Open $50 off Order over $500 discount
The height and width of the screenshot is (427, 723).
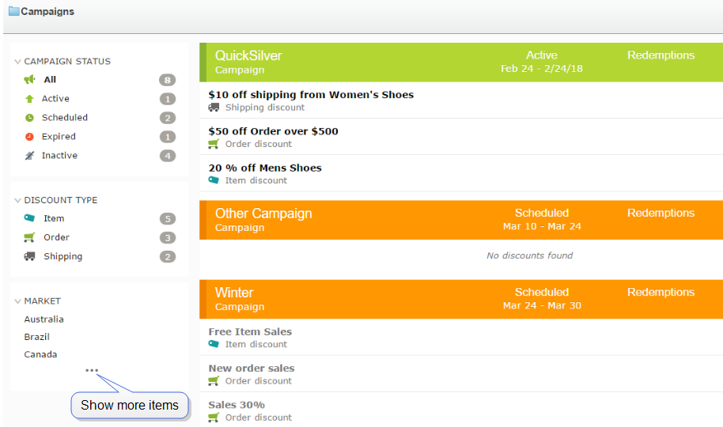click(x=273, y=131)
